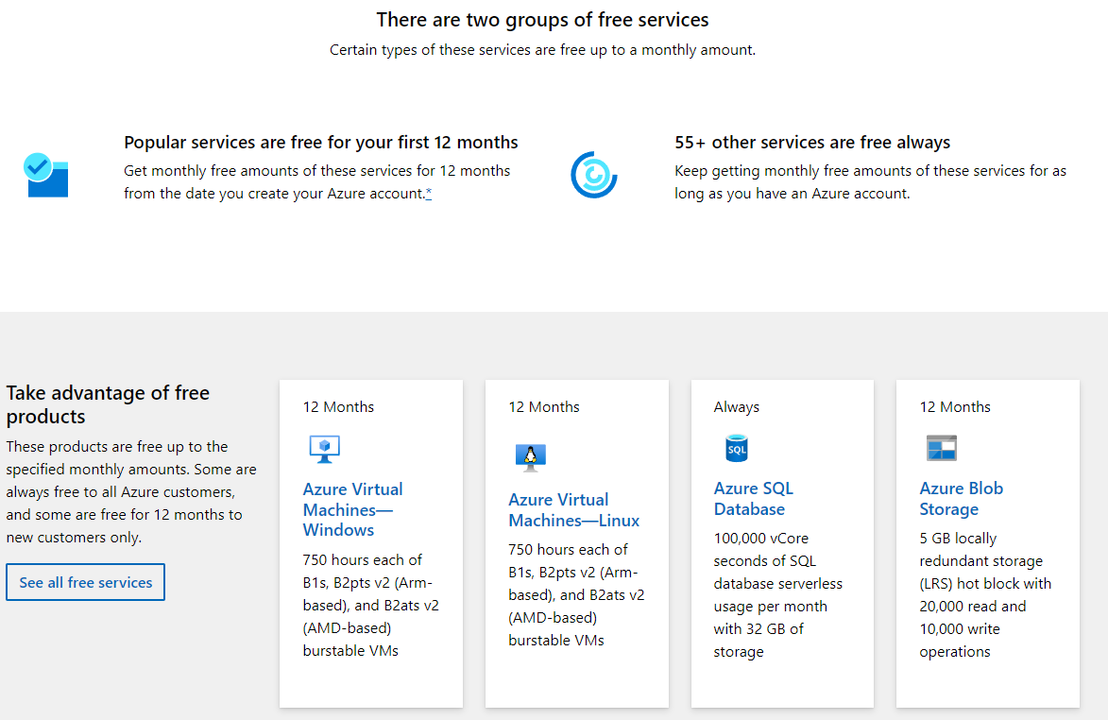The height and width of the screenshot is (720, 1108).
Task: Click 'There are two groups of free services' title
Action: (542, 20)
